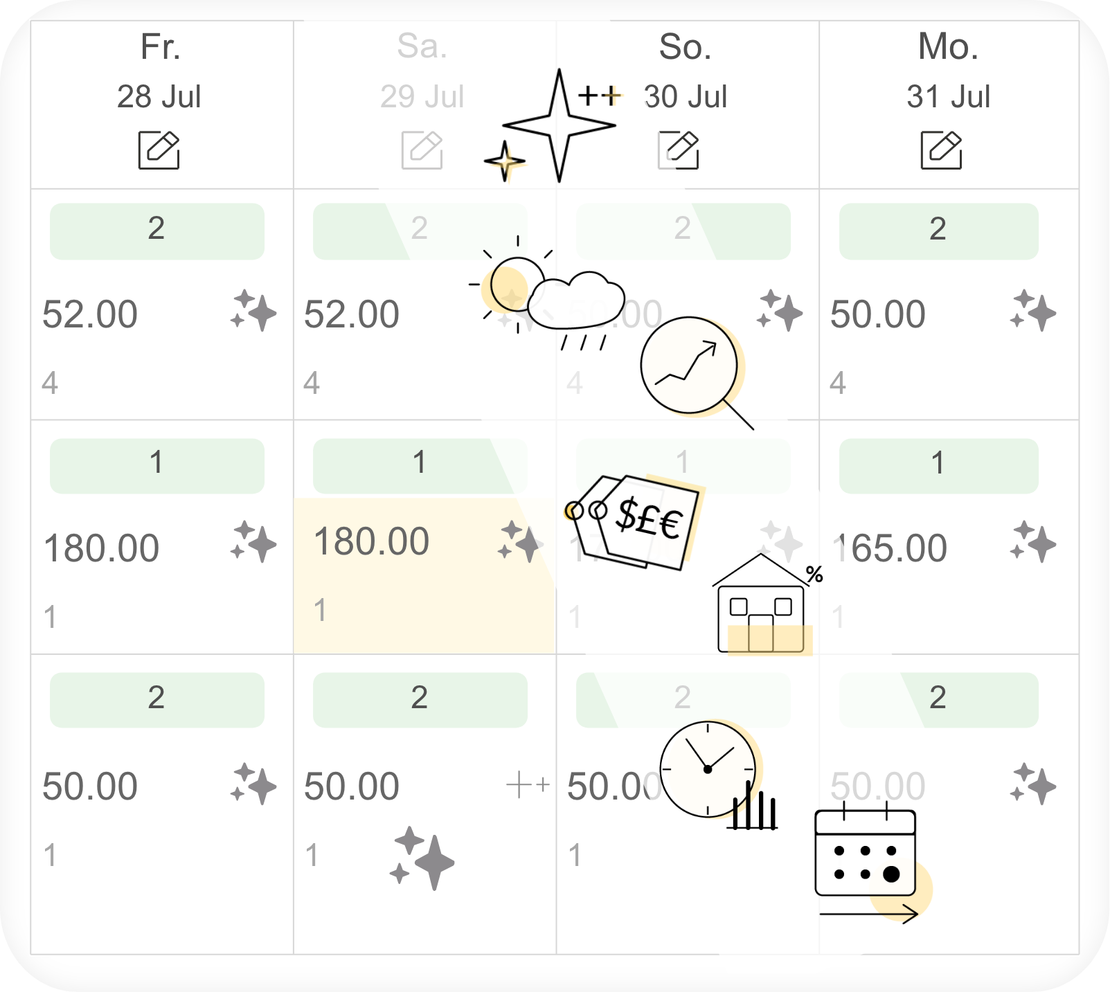Click the edit icon under Sa. 29 Jul
The height and width of the screenshot is (992, 1110).
[x=422, y=150]
